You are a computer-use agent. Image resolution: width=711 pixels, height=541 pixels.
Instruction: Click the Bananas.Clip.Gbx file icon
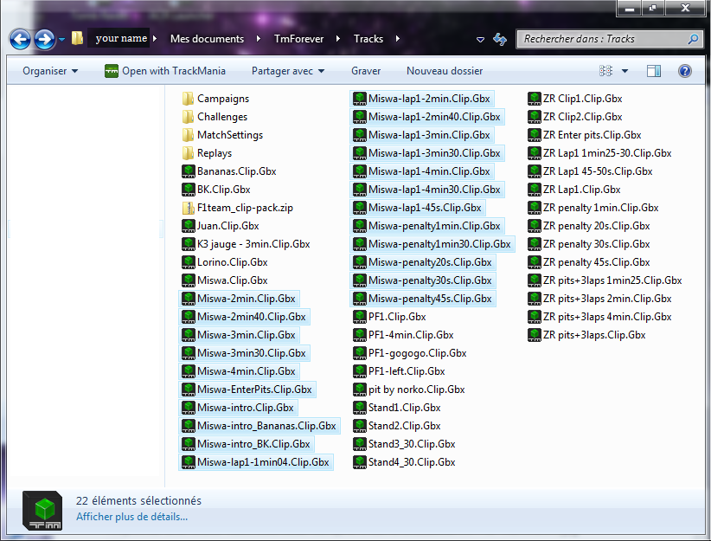[189, 171]
